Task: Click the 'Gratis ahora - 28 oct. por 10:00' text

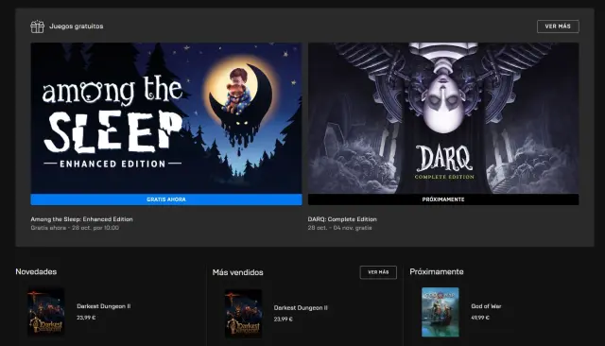Action: tap(75, 228)
